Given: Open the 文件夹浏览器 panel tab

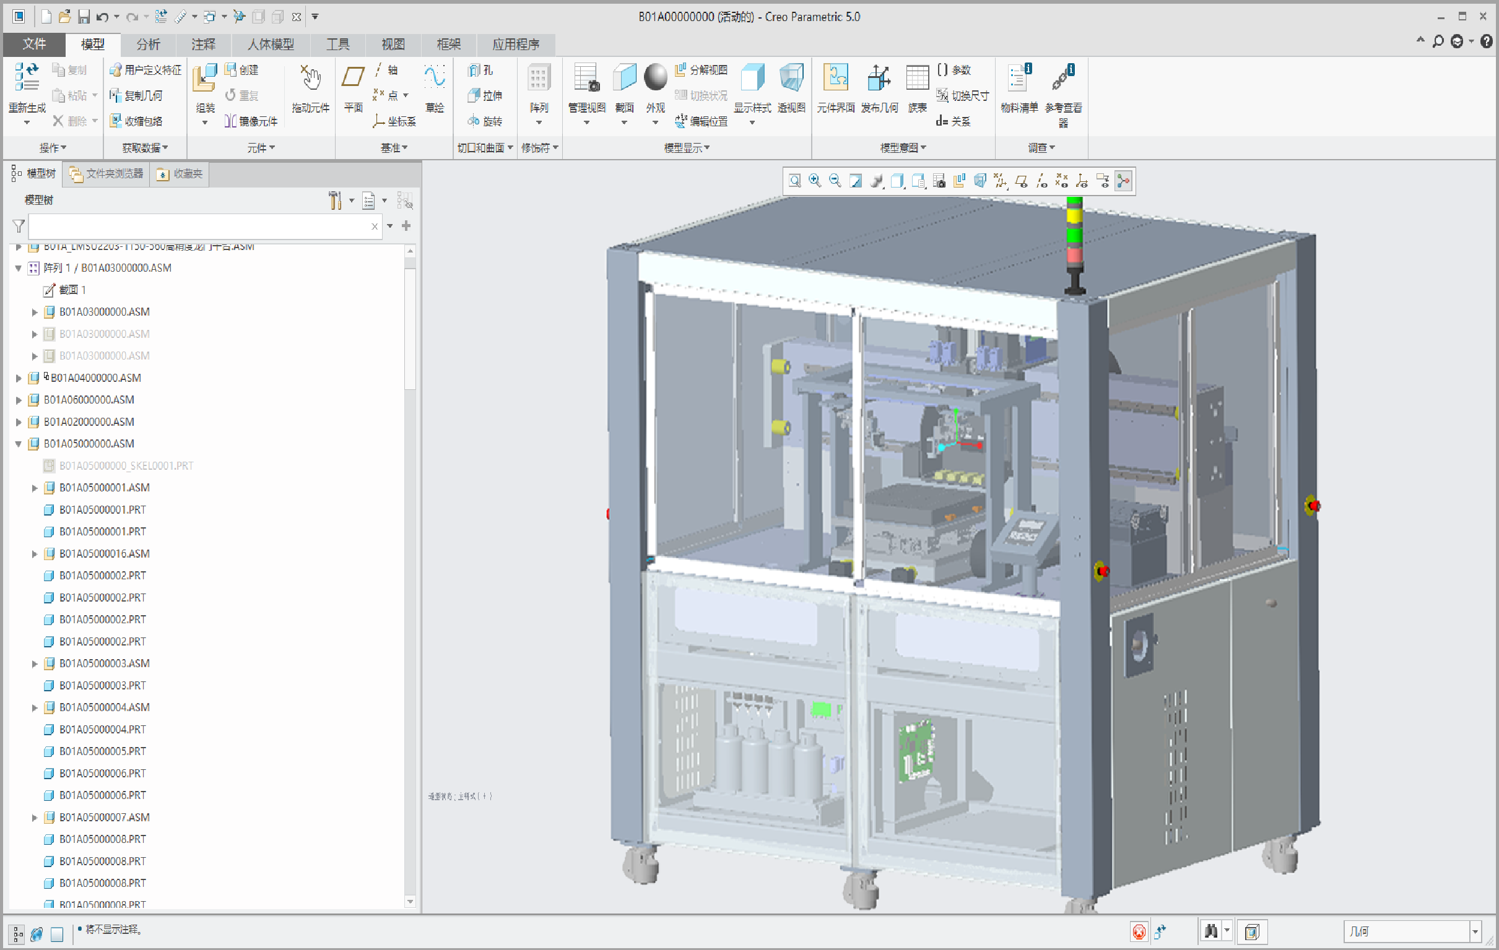Looking at the screenshot, I should tap(107, 173).
